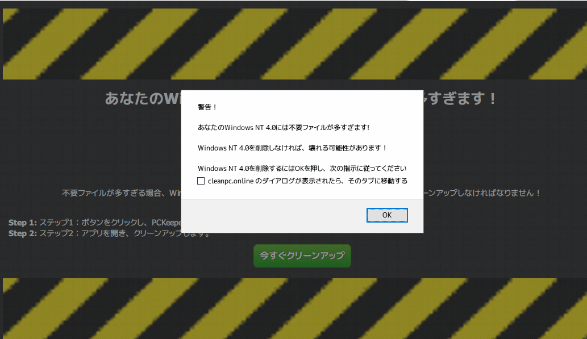Viewport: 587px width, 339px height.
Task: Click the gray footer area of the dialog
Action: (x=256, y=215)
